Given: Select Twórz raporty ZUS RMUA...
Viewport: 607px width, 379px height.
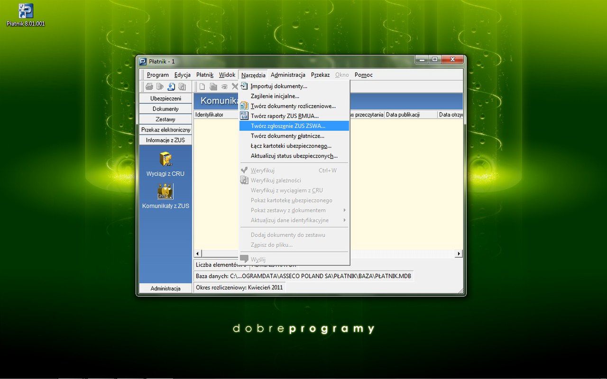Looking at the screenshot, I should [294, 116].
